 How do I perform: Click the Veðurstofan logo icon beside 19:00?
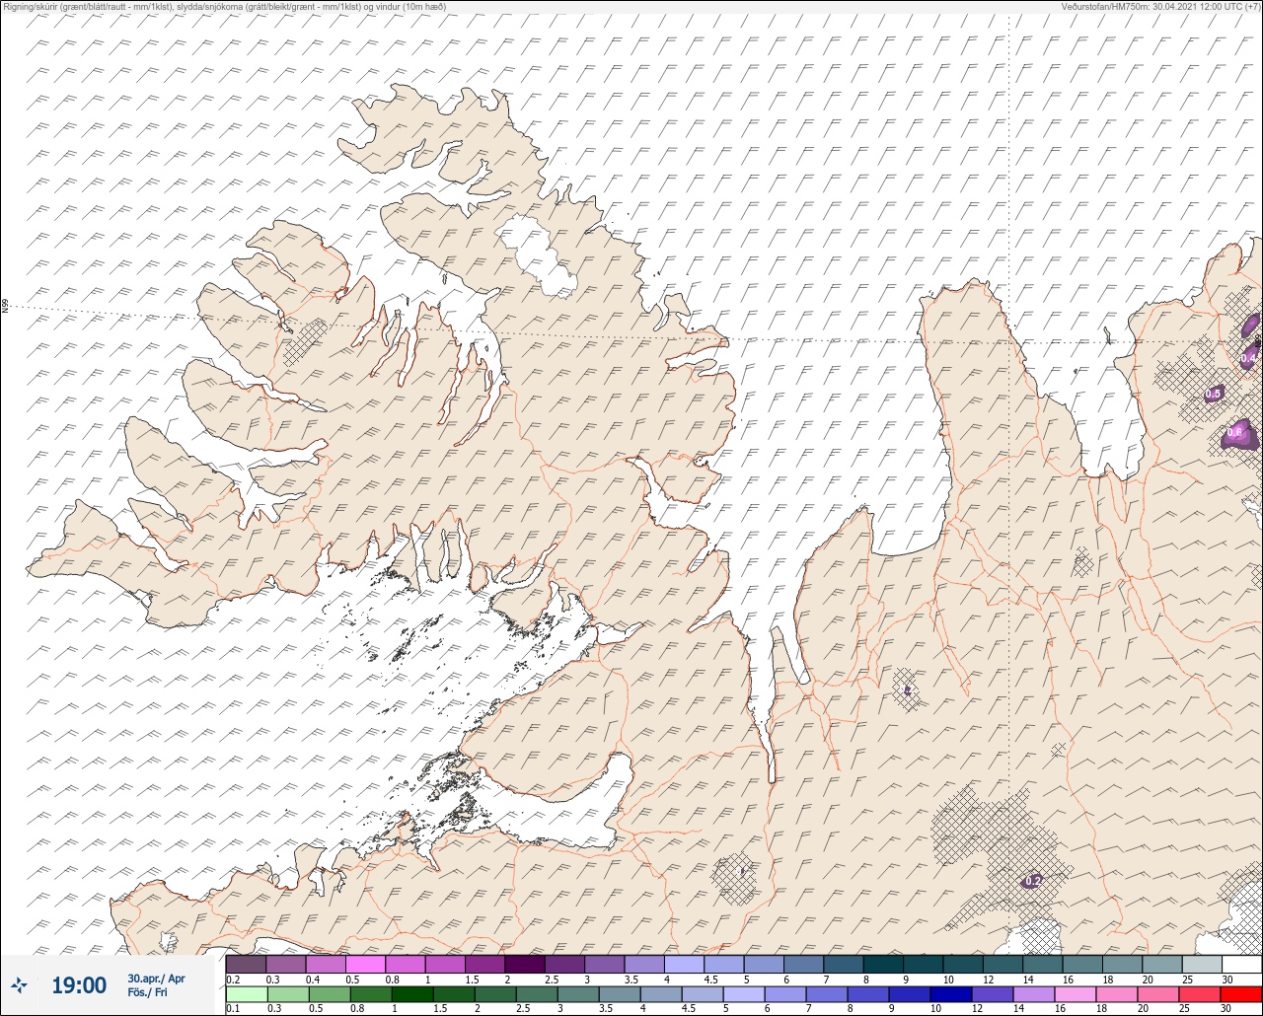pos(20,984)
